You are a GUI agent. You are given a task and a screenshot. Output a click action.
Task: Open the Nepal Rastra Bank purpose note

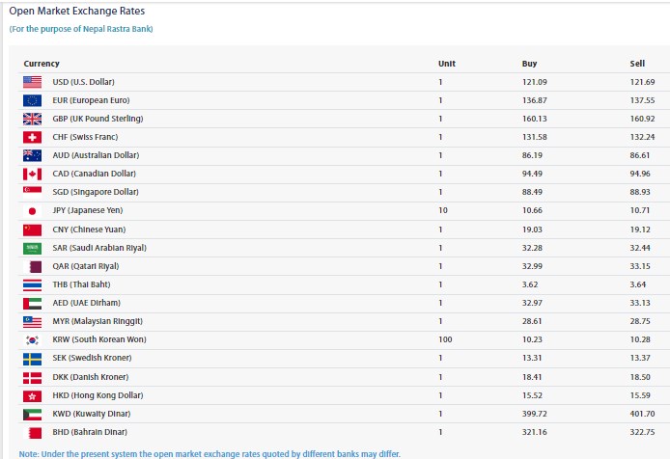click(x=81, y=29)
